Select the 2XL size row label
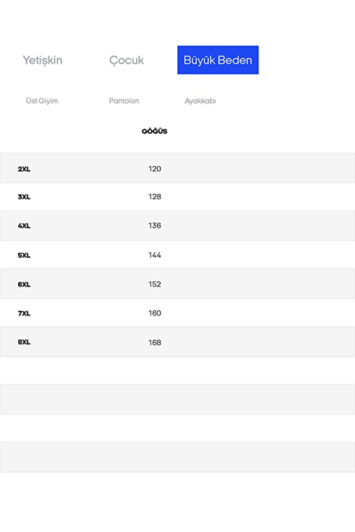The image size is (355, 532). (24, 169)
